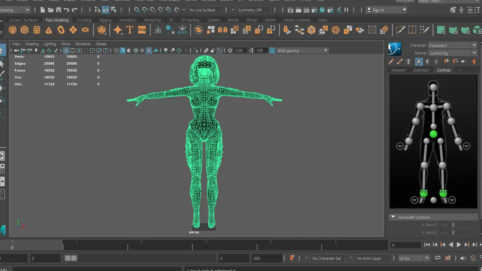Image resolution: width=482 pixels, height=271 pixels.
Task: Click the HumanIK blue character icon
Action: tap(394, 49)
